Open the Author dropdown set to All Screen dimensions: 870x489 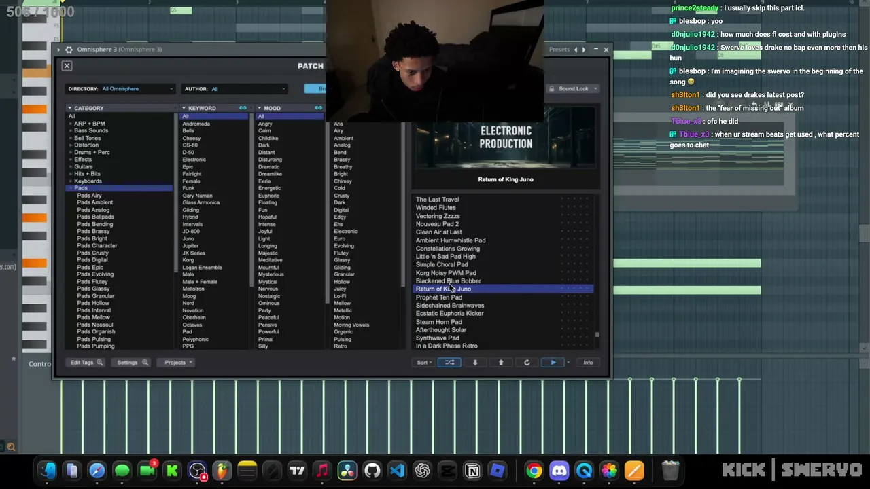coord(248,89)
